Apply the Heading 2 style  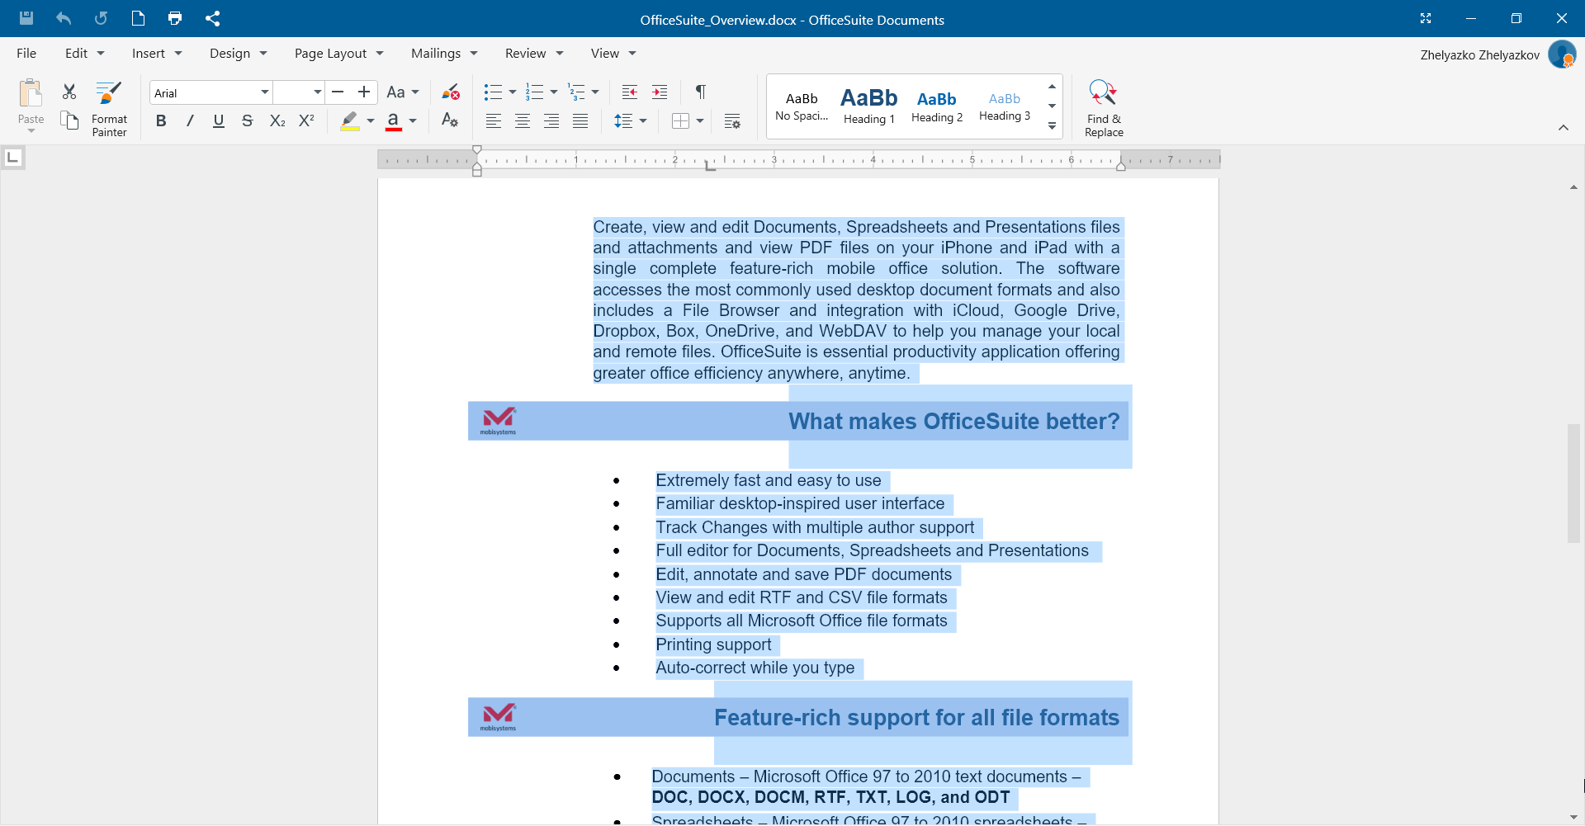937,106
